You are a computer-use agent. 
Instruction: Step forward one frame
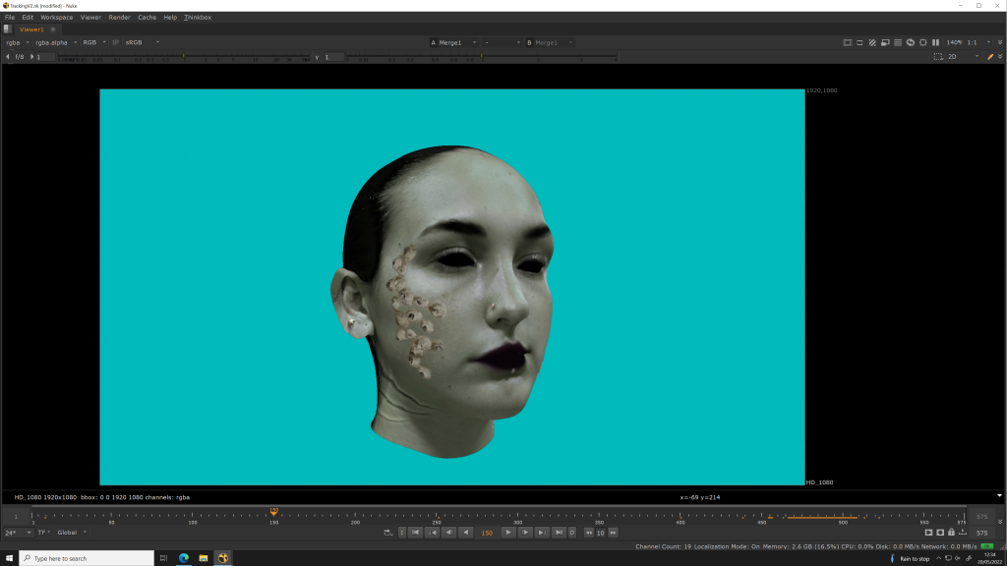pyautogui.click(x=525, y=533)
